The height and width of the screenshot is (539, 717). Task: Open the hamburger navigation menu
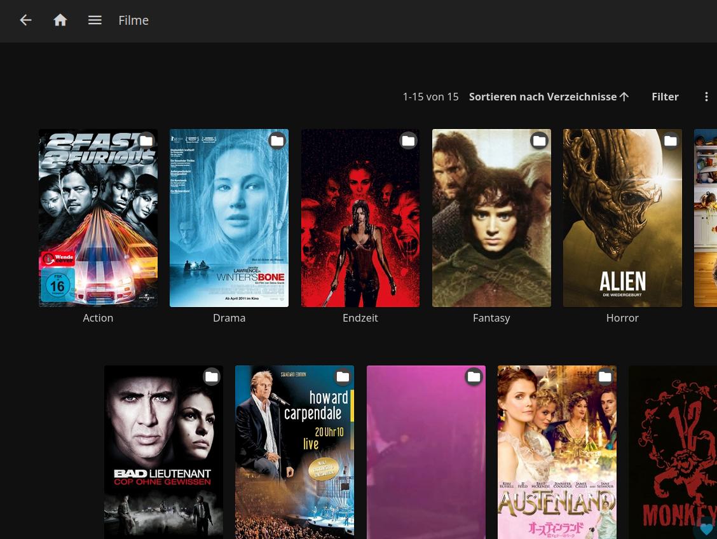coord(95,20)
